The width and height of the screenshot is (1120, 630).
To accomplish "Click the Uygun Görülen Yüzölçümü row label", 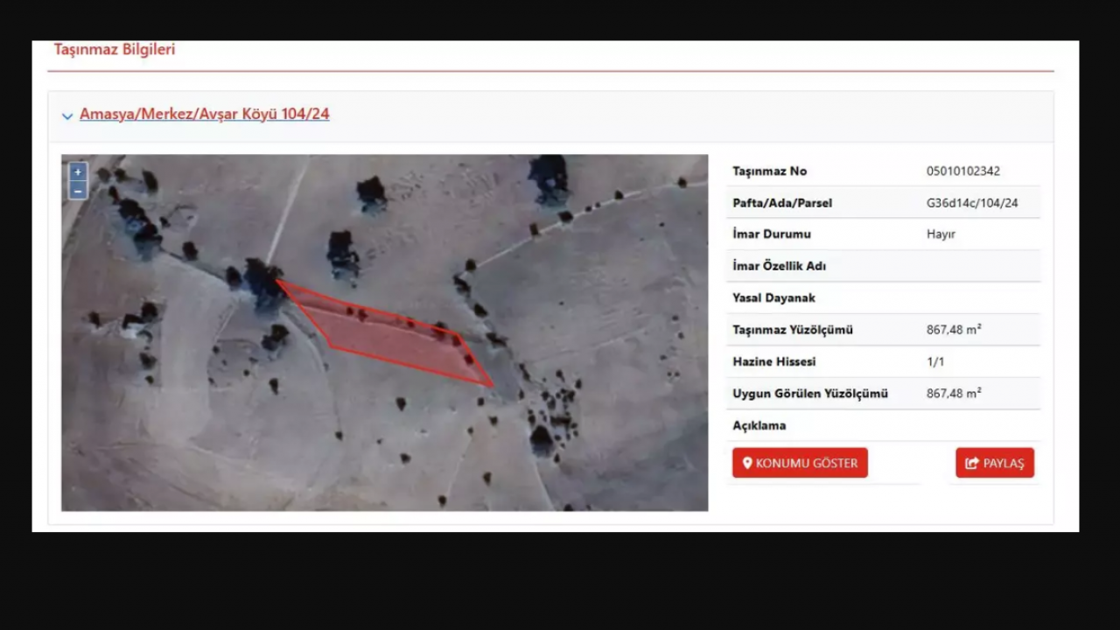I will click(x=809, y=394).
